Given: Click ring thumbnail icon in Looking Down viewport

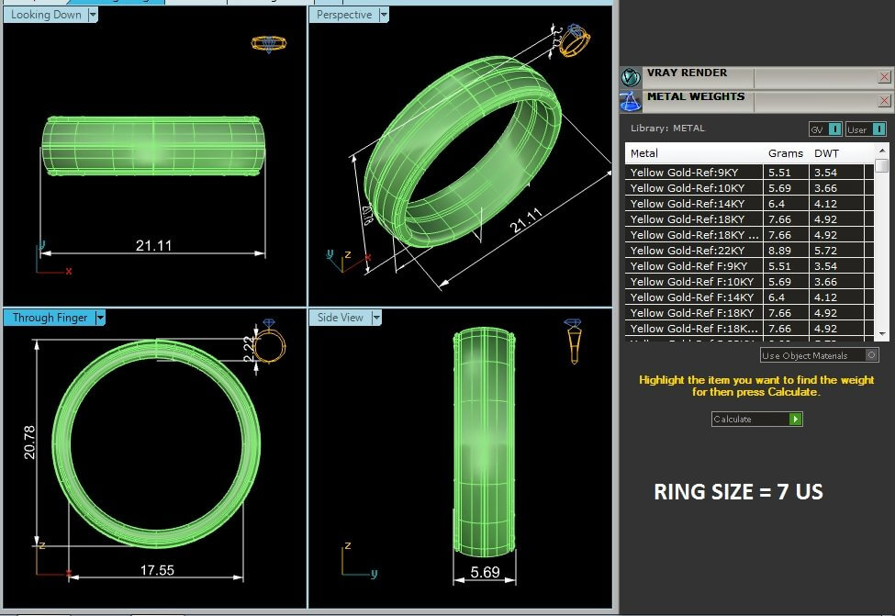Looking at the screenshot, I should (x=268, y=44).
